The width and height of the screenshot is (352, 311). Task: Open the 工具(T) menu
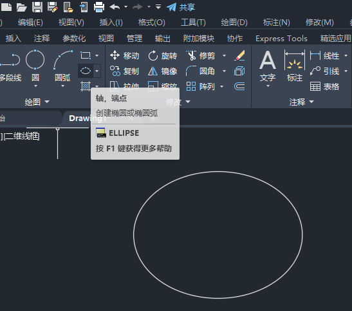pos(193,23)
